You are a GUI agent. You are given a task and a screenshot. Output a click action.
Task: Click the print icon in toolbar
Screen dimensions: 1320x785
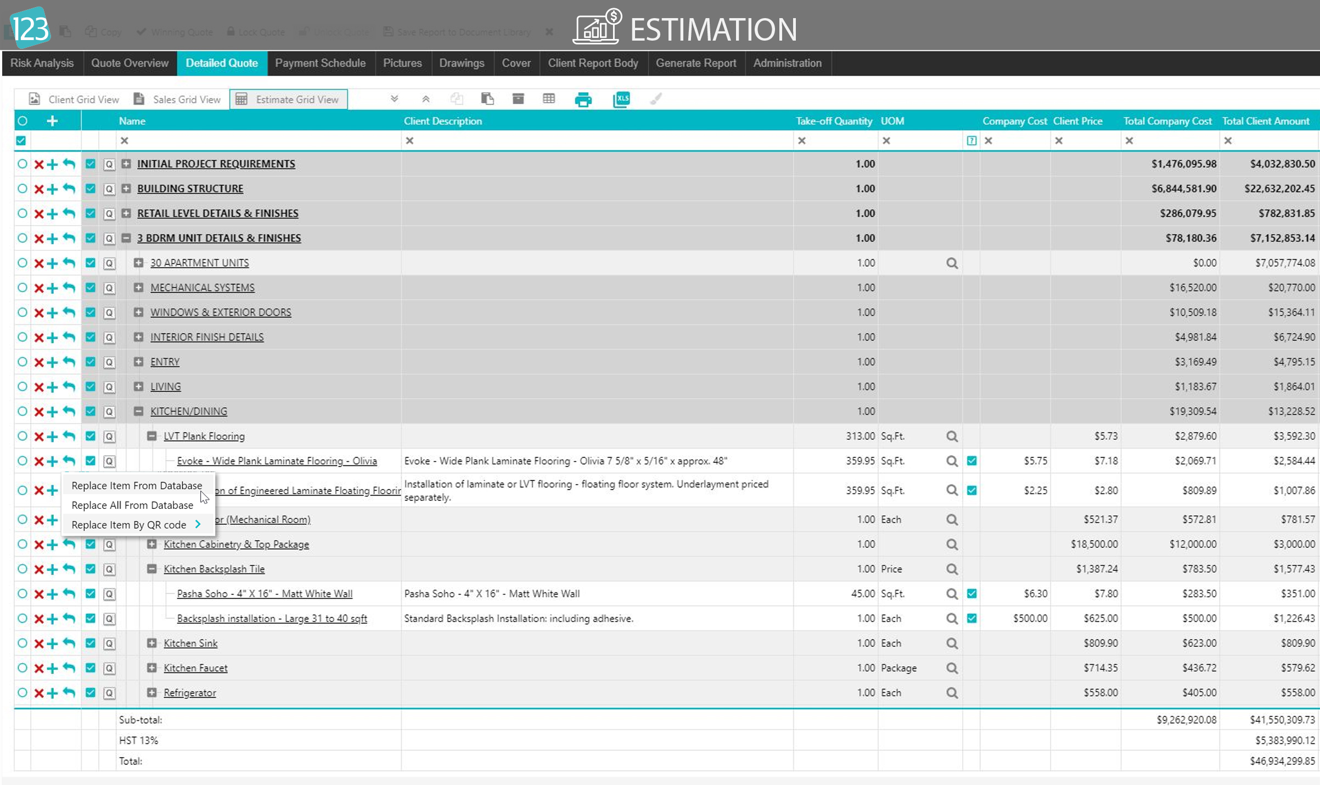[x=583, y=99]
